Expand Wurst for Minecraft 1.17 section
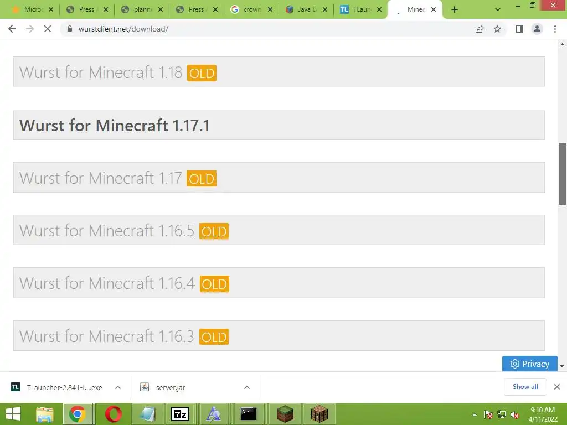Image resolution: width=567 pixels, height=425 pixels. coord(279,178)
